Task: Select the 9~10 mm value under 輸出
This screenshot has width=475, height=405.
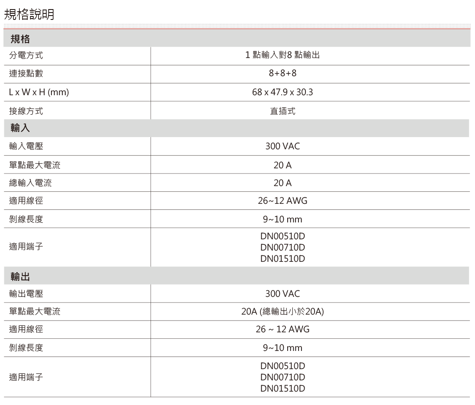Action: pyautogui.click(x=282, y=348)
